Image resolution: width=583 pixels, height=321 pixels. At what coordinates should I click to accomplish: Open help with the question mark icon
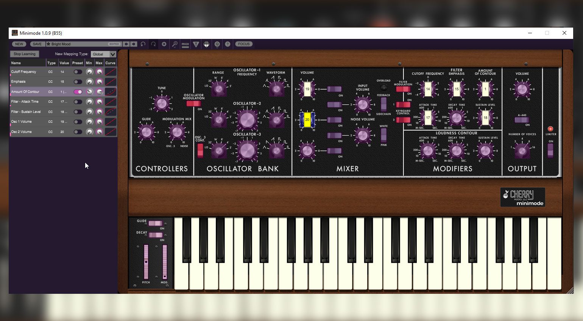(228, 44)
